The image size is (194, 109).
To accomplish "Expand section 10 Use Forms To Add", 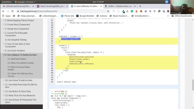I will 4,80.
